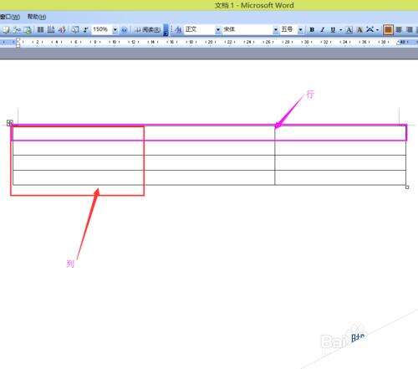Click the round Help icon beside zoom
Image resolution: width=418 pixels, height=369 pixels.
pyautogui.click(x=125, y=29)
